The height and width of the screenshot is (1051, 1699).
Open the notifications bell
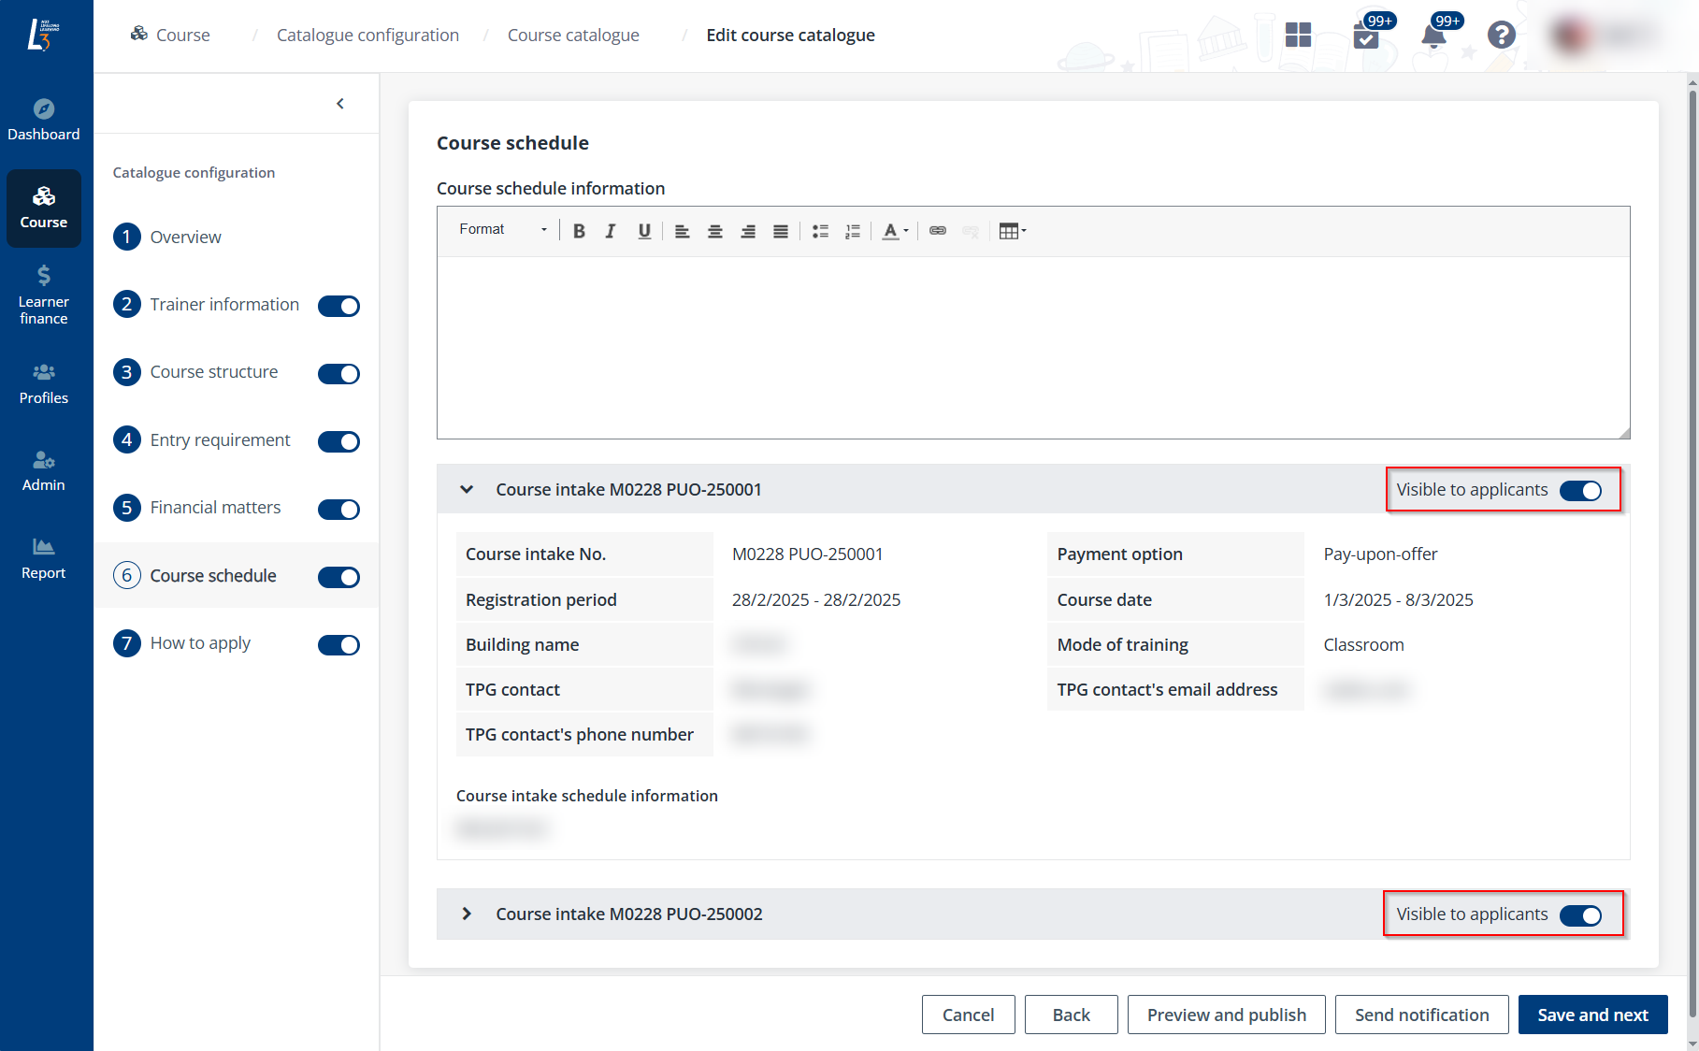(x=1433, y=36)
